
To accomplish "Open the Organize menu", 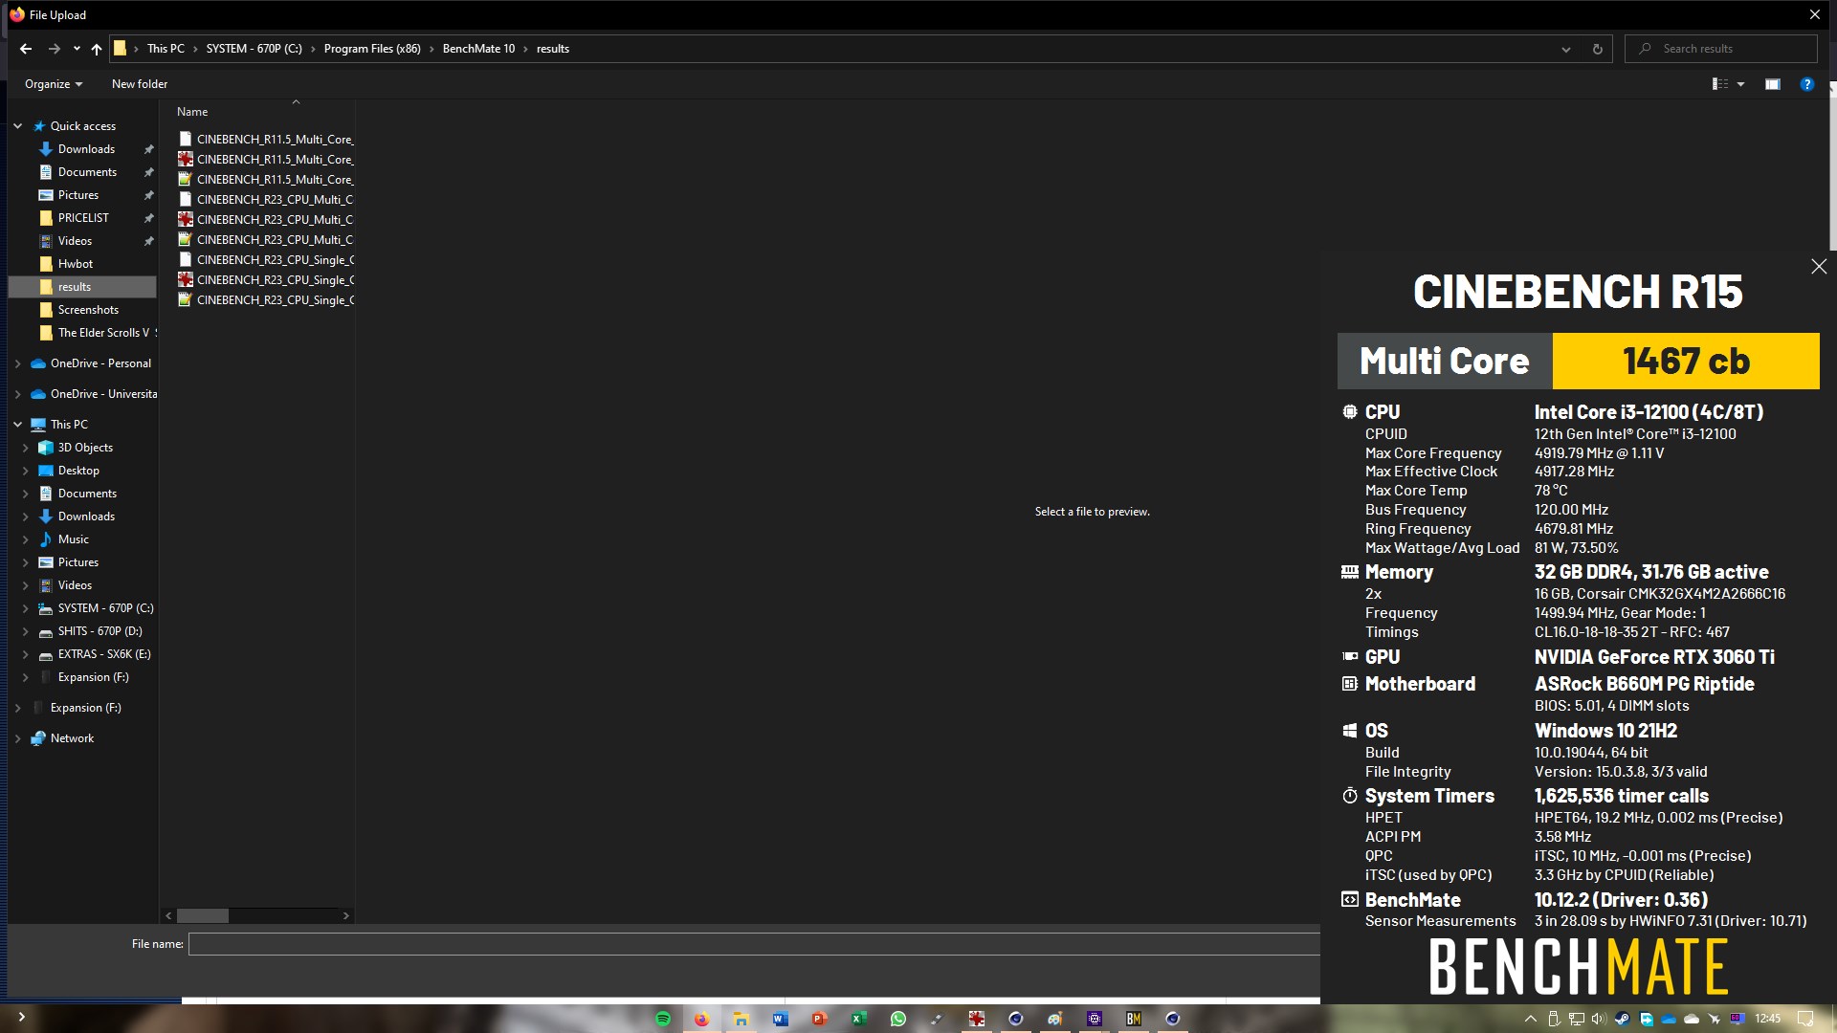I will pos(54,84).
